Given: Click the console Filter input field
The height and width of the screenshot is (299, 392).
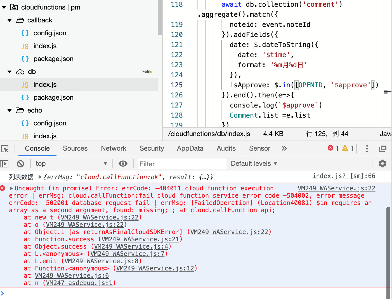Looking at the screenshot, I should coord(182,164).
